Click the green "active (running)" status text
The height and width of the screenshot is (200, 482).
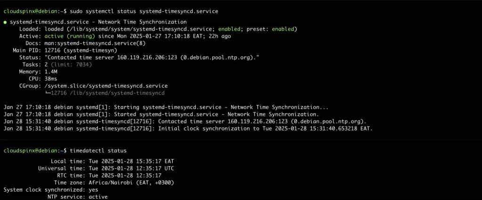coord(70,36)
